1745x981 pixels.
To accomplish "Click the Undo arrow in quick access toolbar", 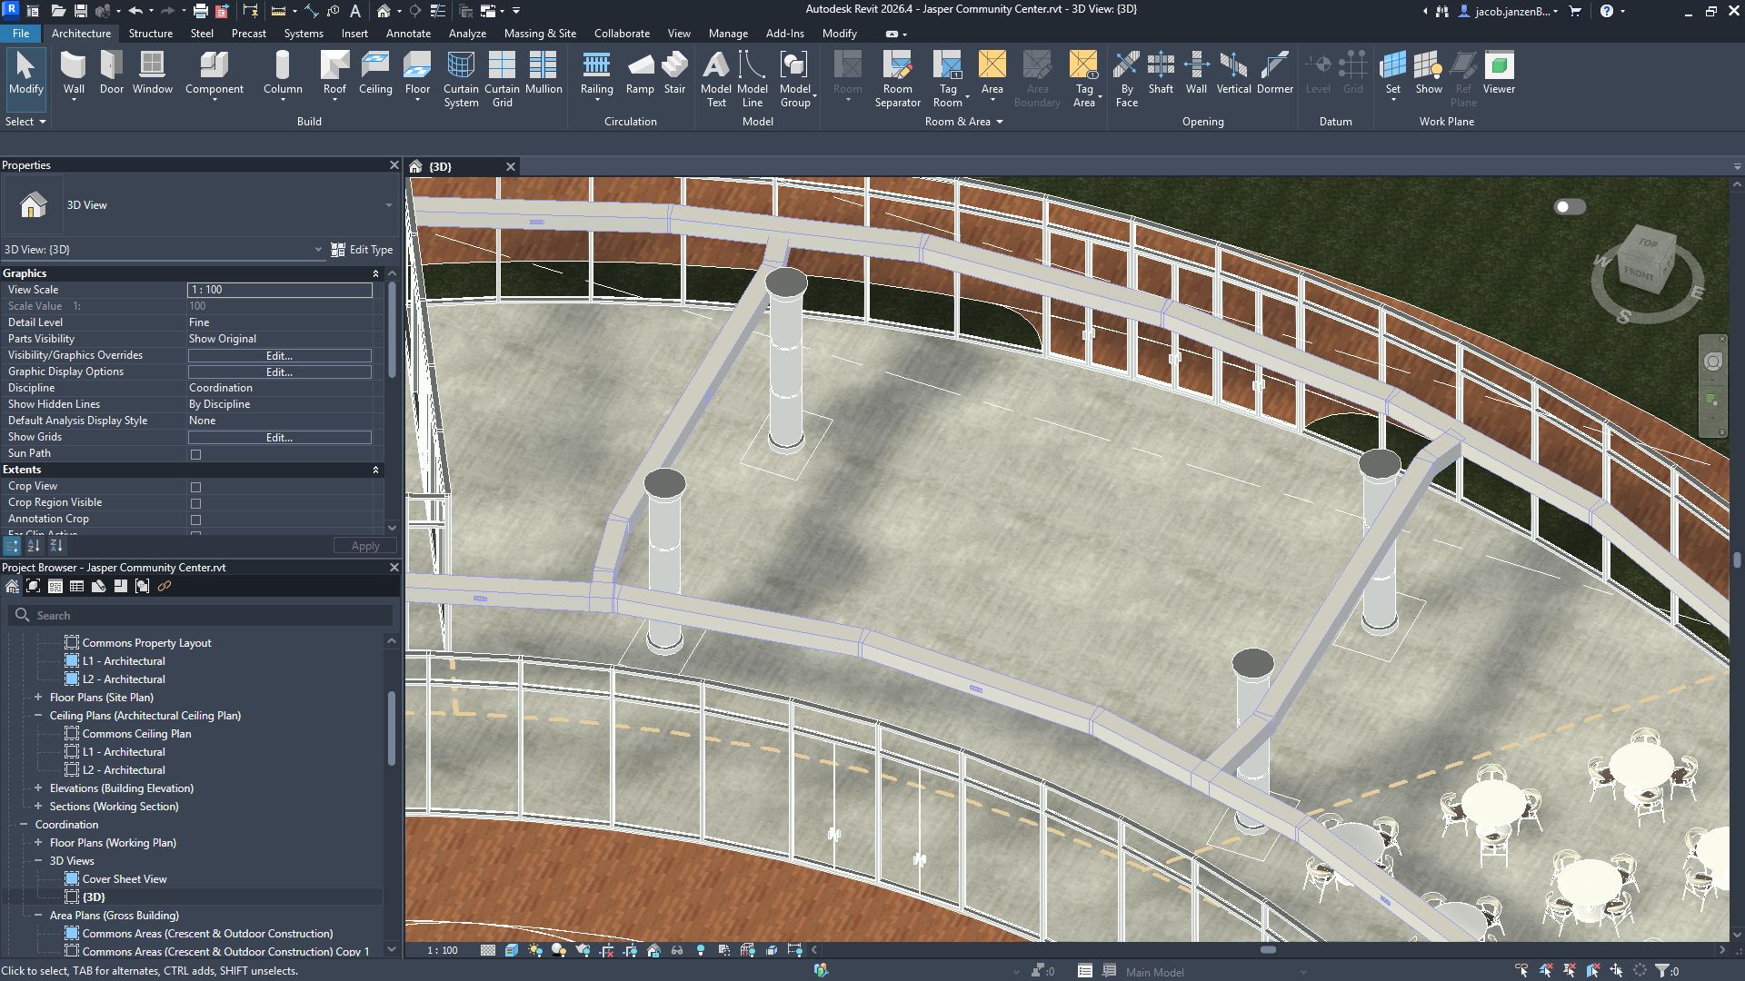I will (135, 11).
